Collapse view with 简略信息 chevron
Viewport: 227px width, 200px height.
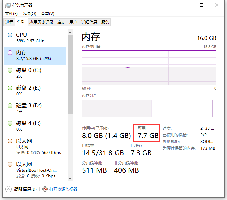8,189
